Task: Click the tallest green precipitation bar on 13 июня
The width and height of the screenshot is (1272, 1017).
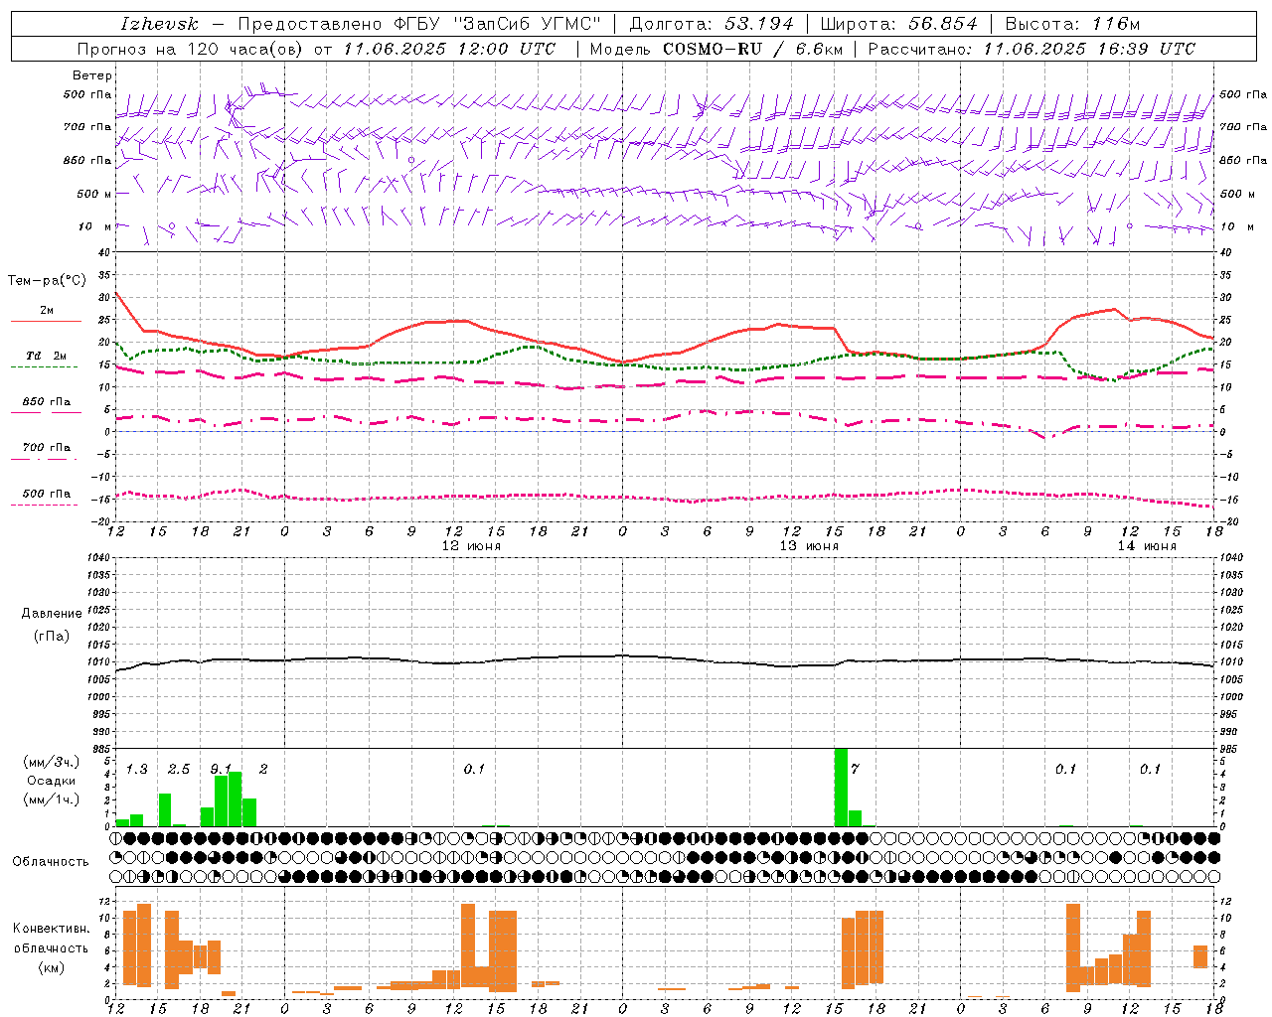Action: (841, 787)
